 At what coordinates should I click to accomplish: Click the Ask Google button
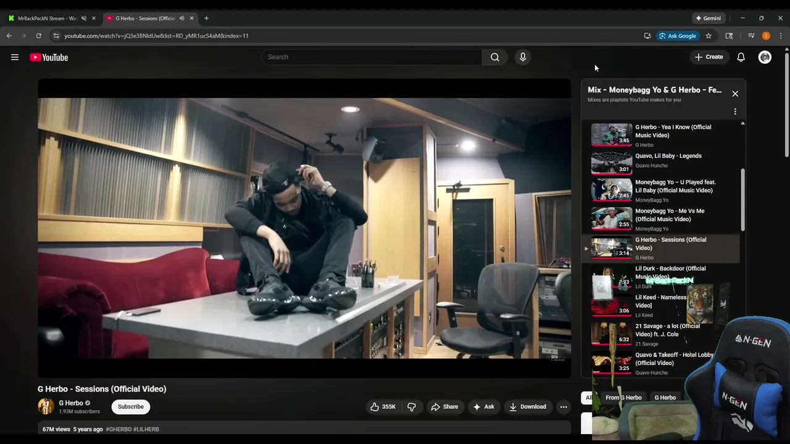tap(678, 36)
